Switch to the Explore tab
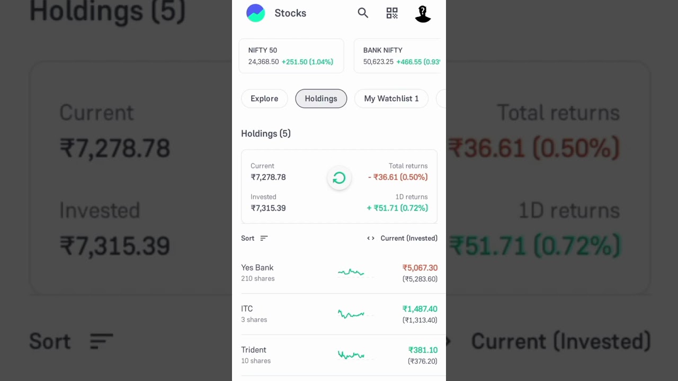678x381 pixels. [264, 98]
